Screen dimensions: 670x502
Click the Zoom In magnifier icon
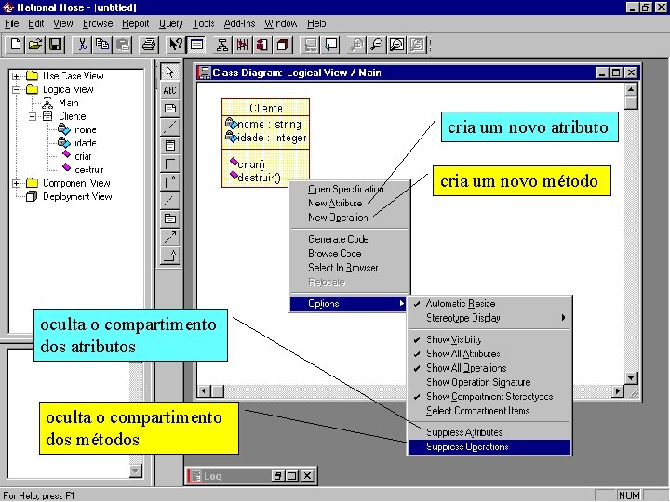[356, 45]
